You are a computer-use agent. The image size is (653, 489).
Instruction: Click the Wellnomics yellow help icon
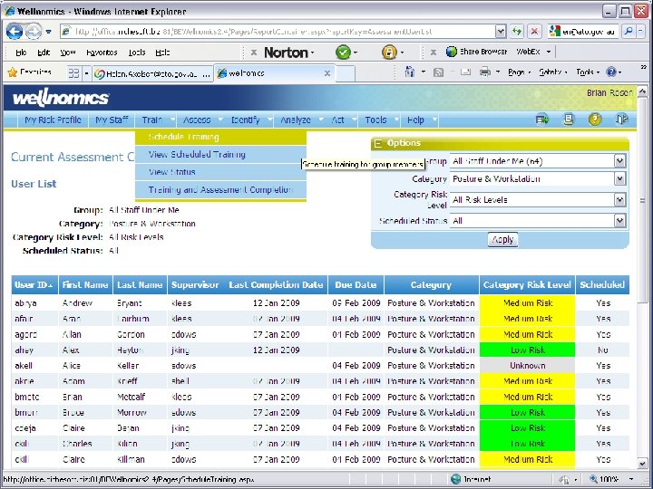pyautogui.click(x=595, y=120)
